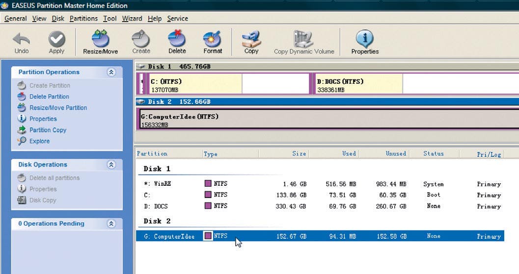This screenshot has width=519, height=274.
Task: Collapse the Partition Operations panel
Action: 111,72
